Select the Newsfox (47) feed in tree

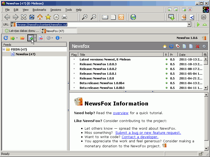pos(25,54)
